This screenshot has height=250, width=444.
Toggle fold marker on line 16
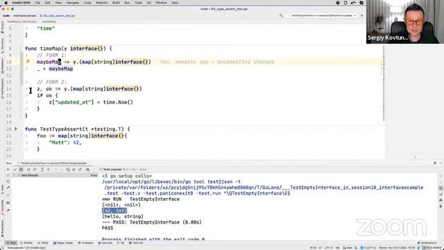(27, 102)
